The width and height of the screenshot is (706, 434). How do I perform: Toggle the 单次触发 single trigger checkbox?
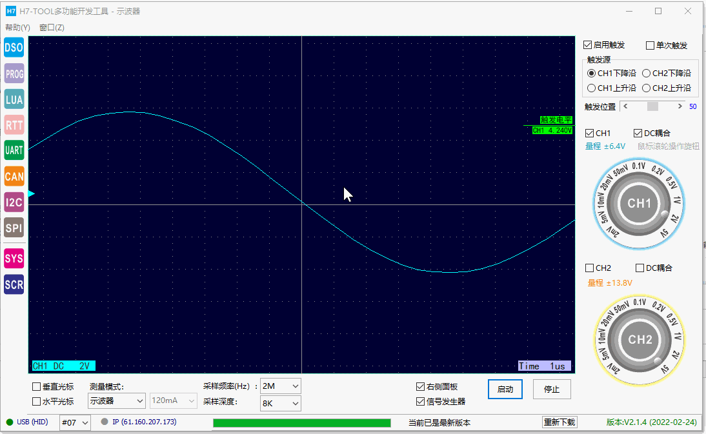point(650,45)
